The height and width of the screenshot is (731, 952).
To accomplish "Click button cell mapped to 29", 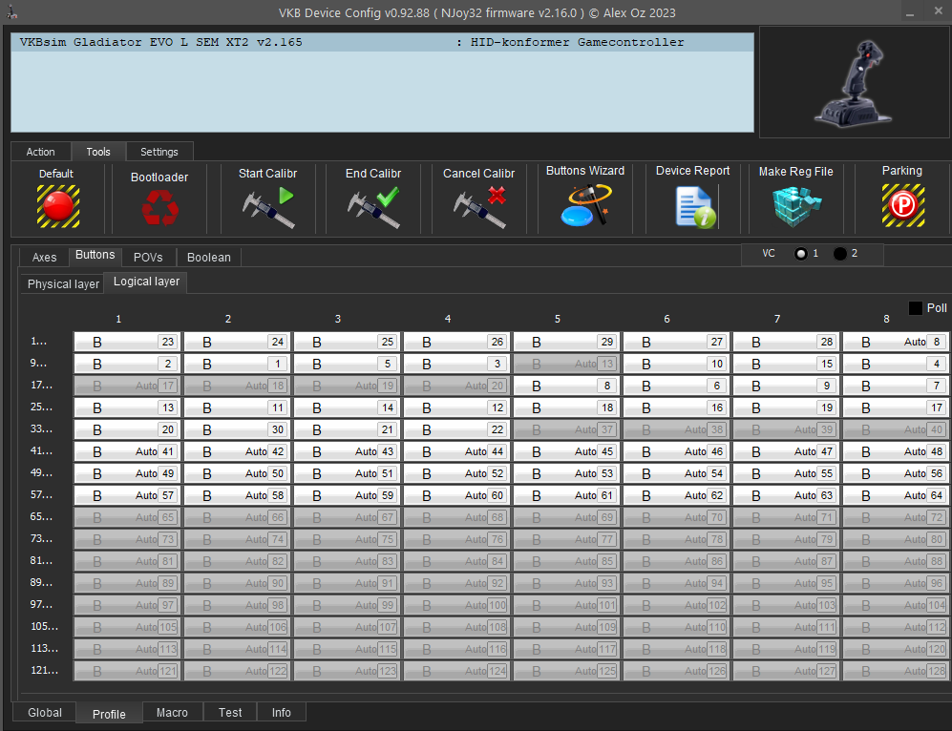I will tap(566, 343).
